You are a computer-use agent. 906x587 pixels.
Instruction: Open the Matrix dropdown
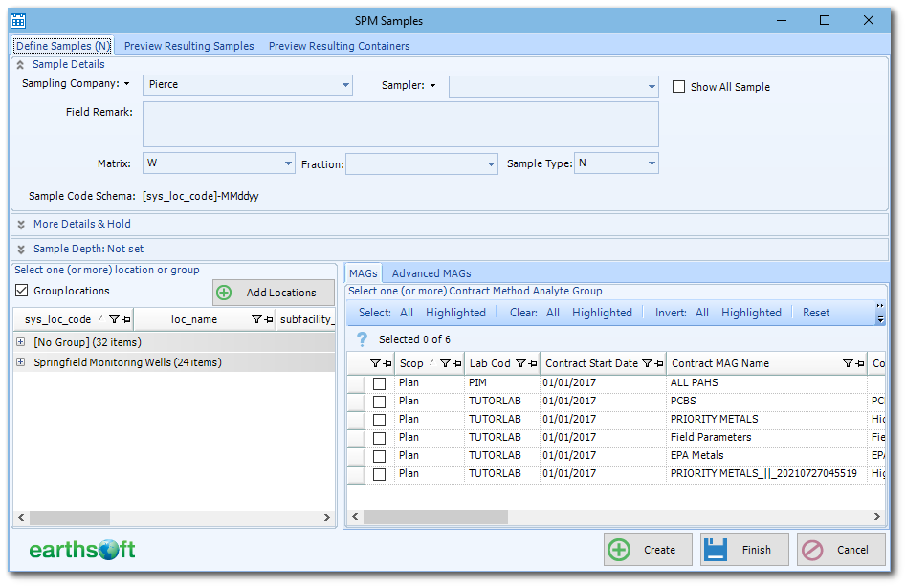pyautogui.click(x=290, y=163)
